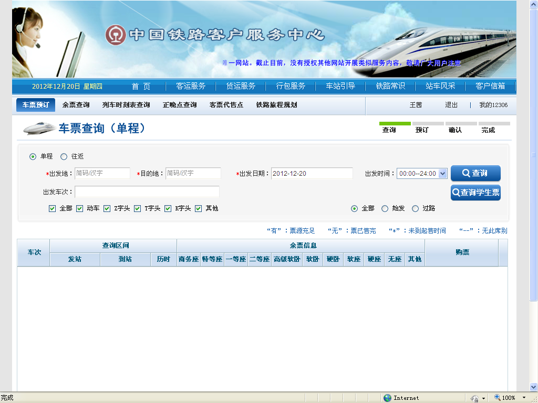Select the 过路 radio button

(415, 208)
